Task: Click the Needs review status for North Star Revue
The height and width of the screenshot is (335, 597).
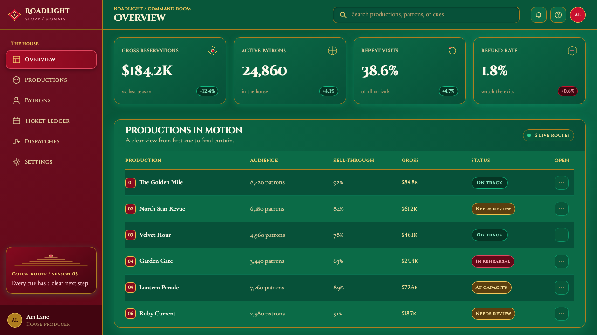Action: pyautogui.click(x=493, y=209)
